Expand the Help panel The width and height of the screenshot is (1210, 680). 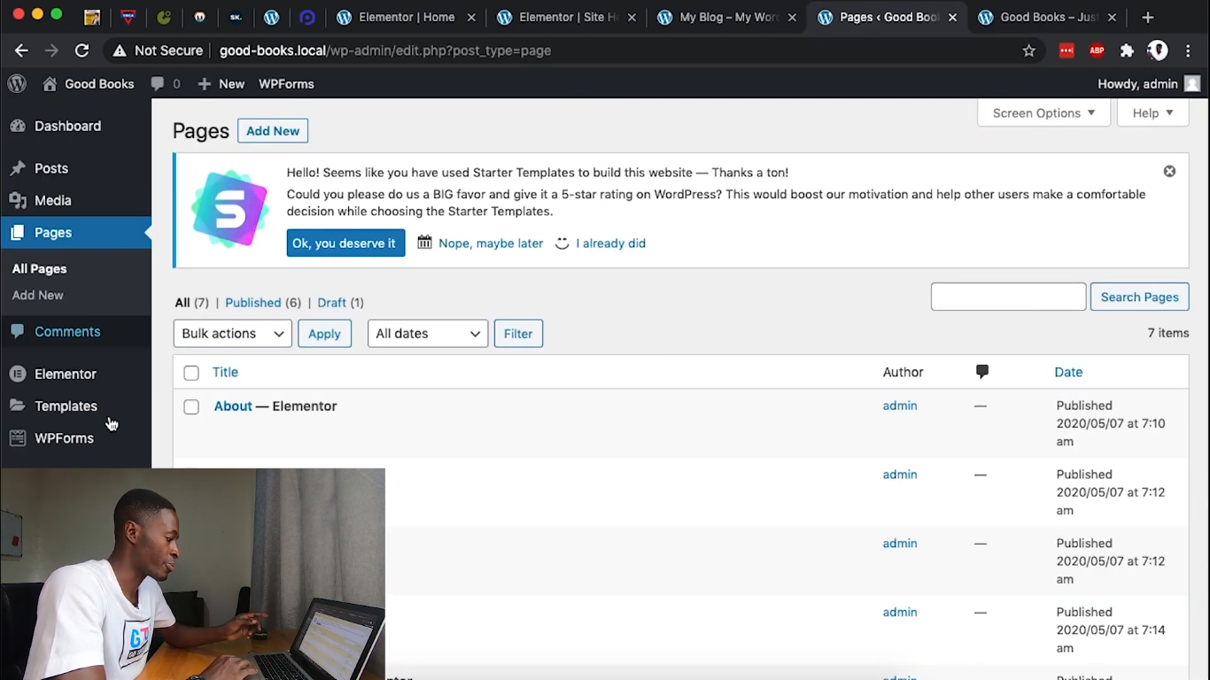point(1152,113)
